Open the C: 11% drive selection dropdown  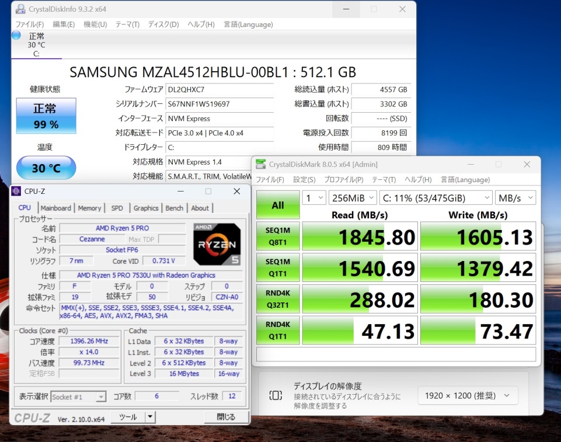[x=435, y=197]
